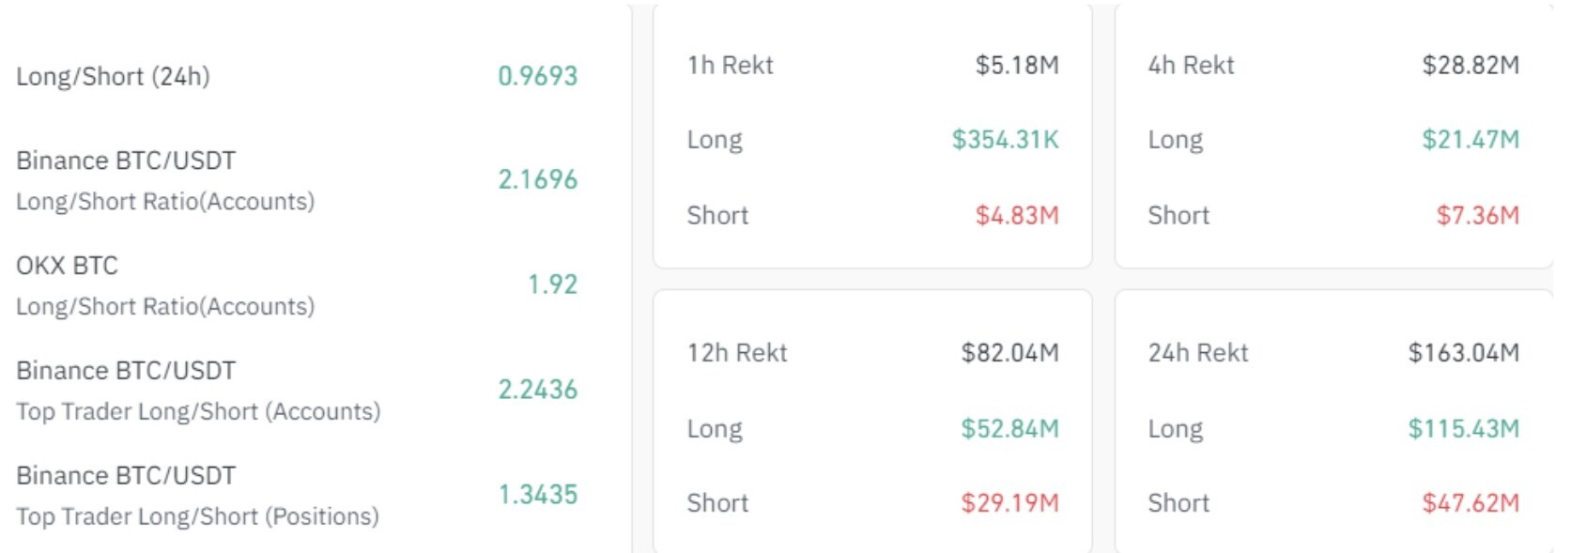Open the OKX BTC Long/Short Ratio row
1571x553 pixels.
[x=164, y=285]
